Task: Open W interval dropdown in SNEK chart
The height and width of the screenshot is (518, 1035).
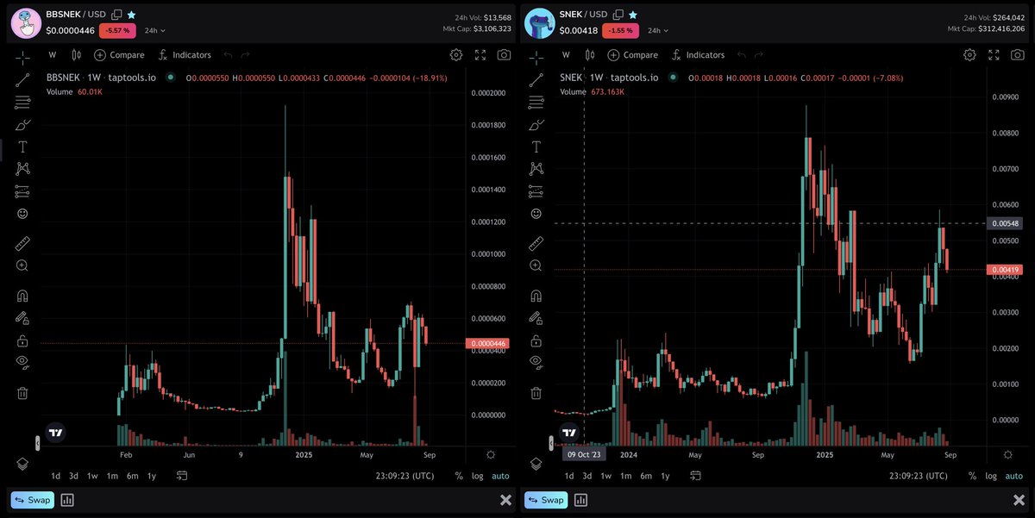Action: point(565,54)
